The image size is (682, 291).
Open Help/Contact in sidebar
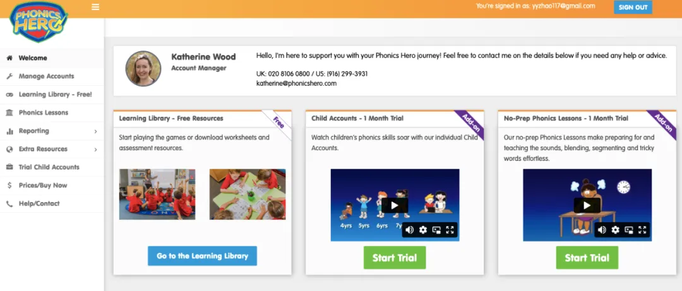point(52,203)
